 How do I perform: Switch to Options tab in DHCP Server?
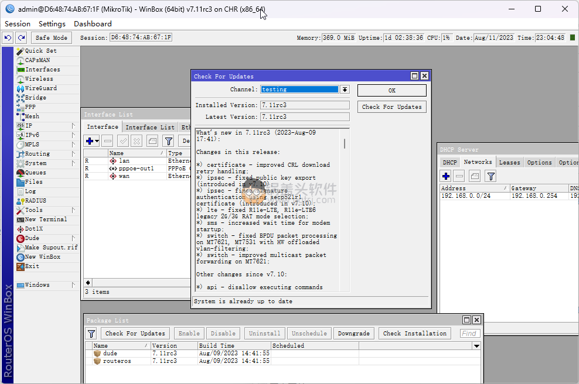[x=540, y=162]
